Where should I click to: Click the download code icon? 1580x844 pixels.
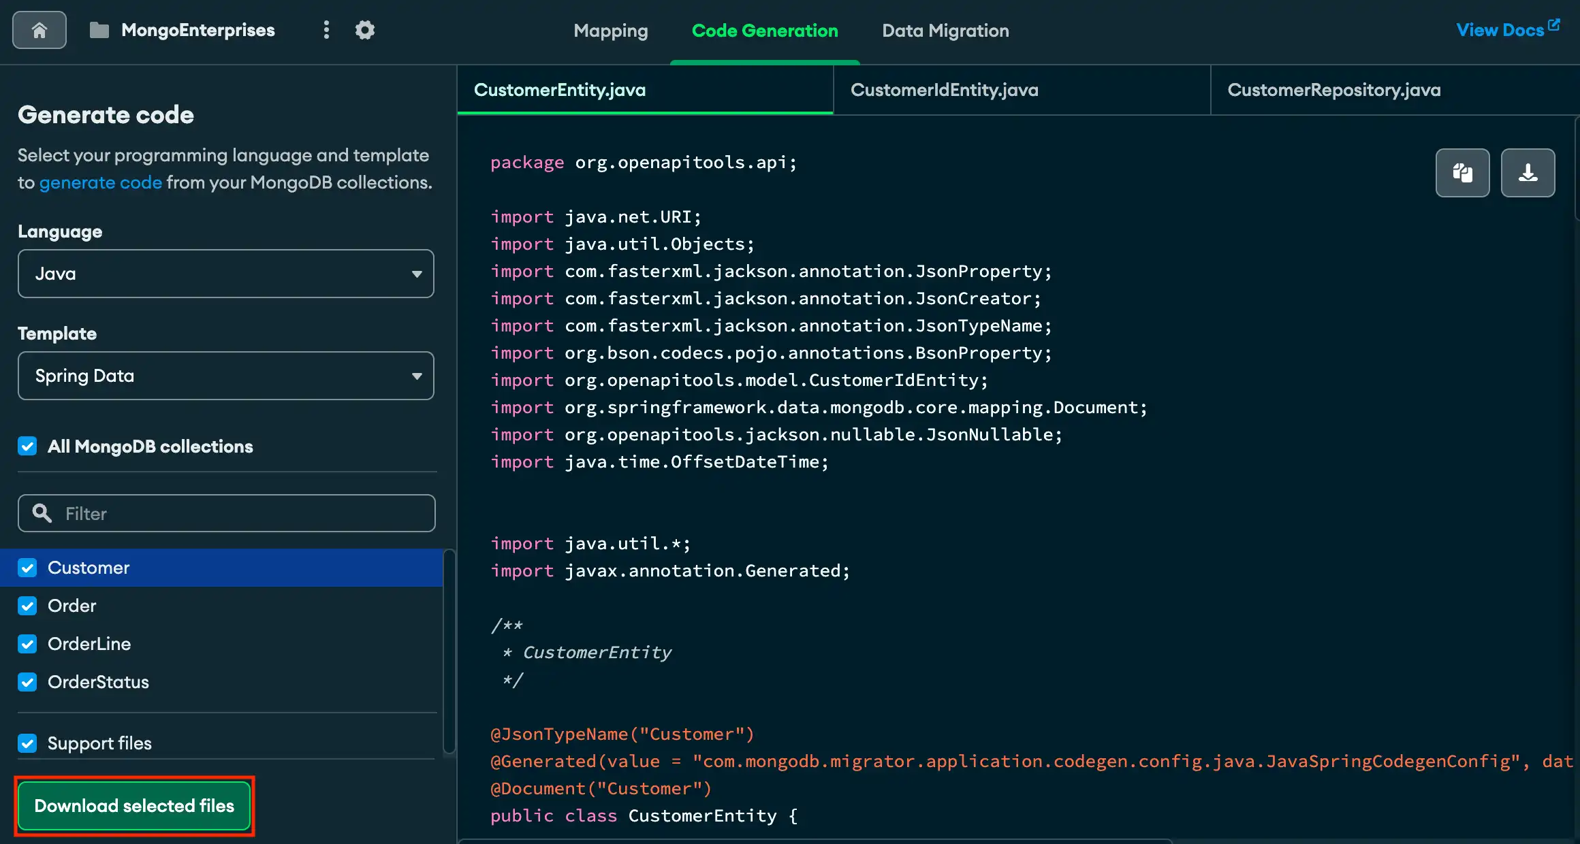tap(1528, 172)
